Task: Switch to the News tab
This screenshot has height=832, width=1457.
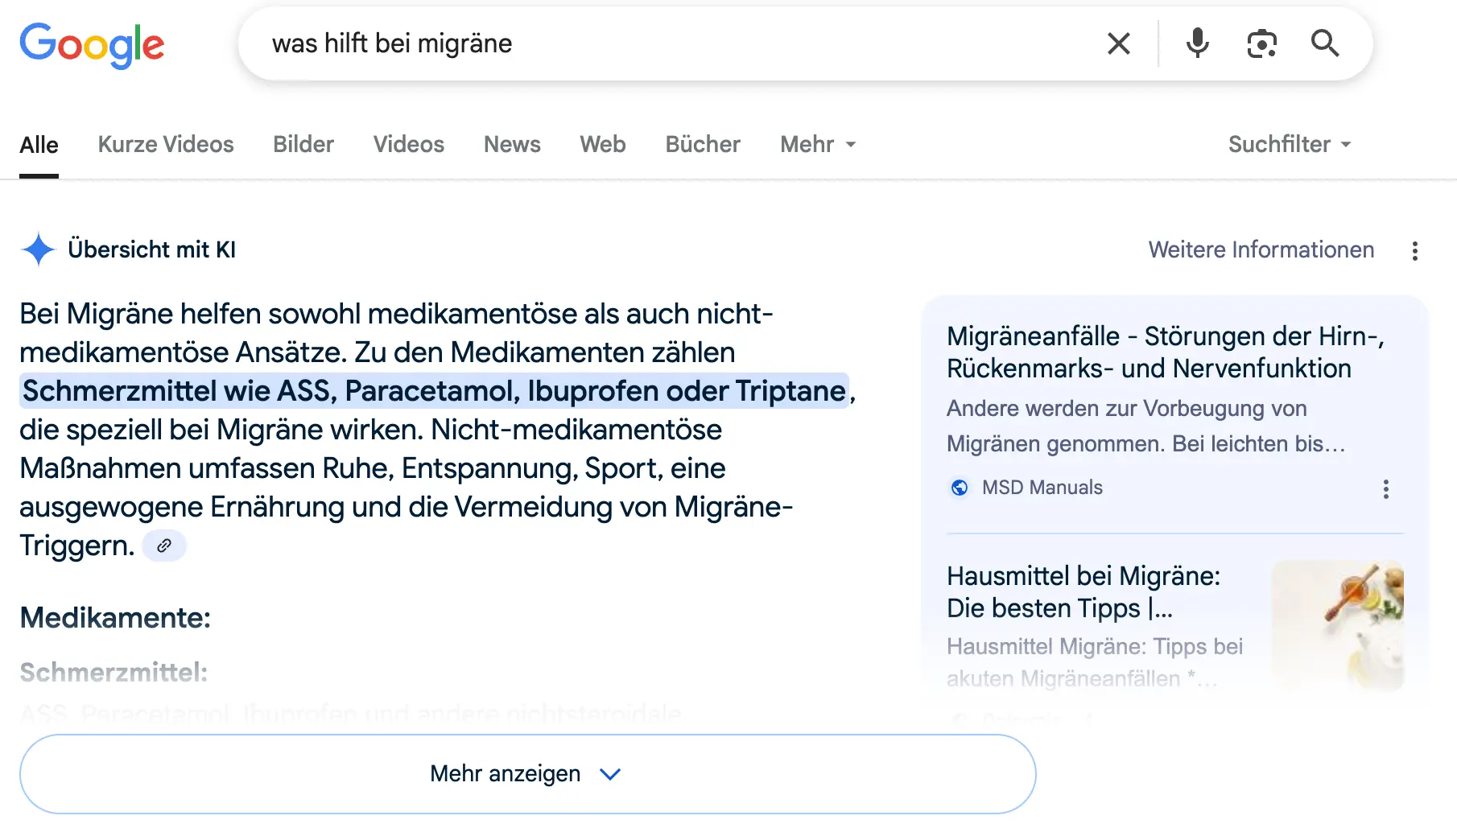Action: pyautogui.click(x=512, y=145)
